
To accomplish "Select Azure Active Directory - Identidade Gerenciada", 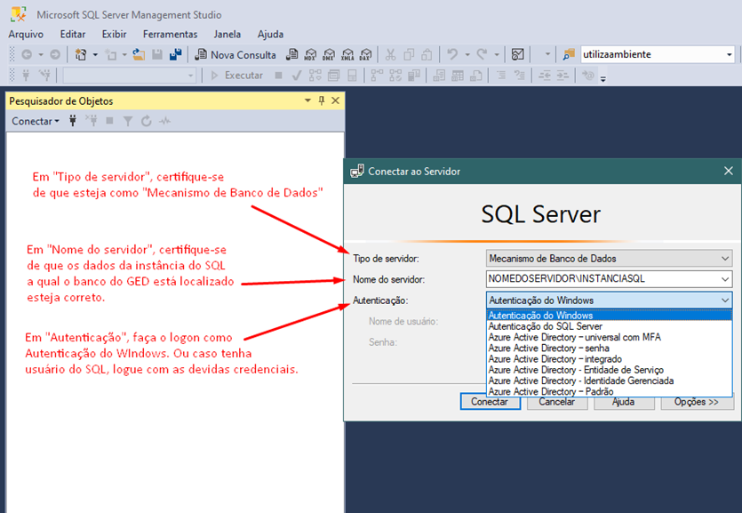I will (609, 381).
